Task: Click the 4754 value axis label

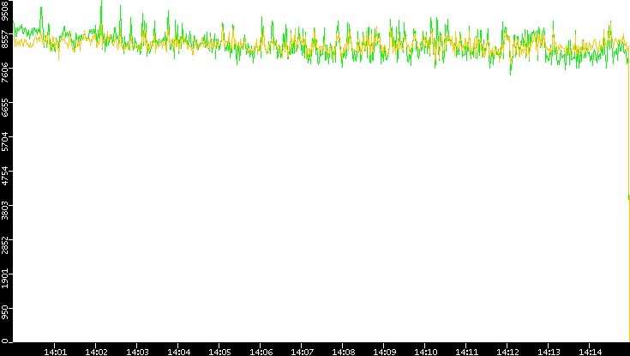Action: (x=5, y=176)
